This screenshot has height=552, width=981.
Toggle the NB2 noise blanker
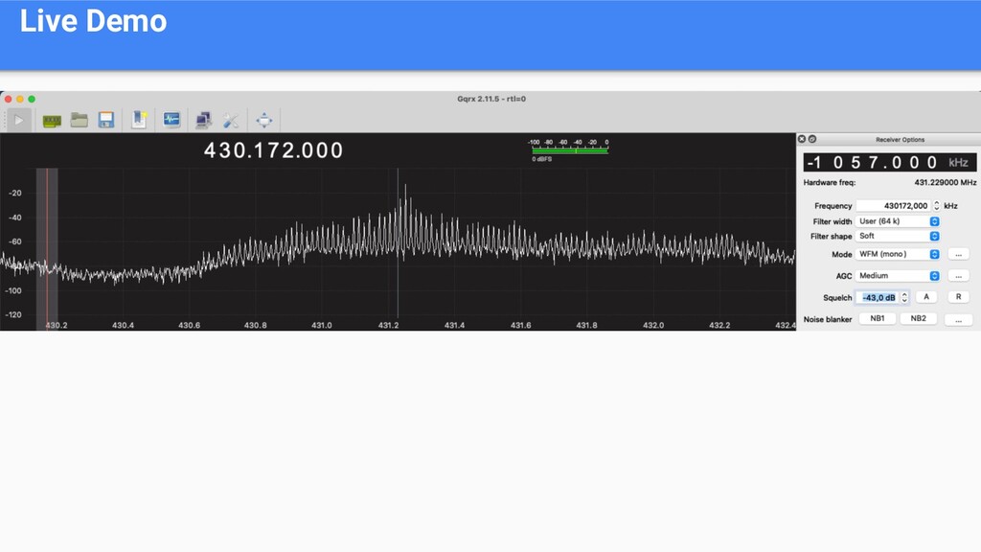point(919,318)
